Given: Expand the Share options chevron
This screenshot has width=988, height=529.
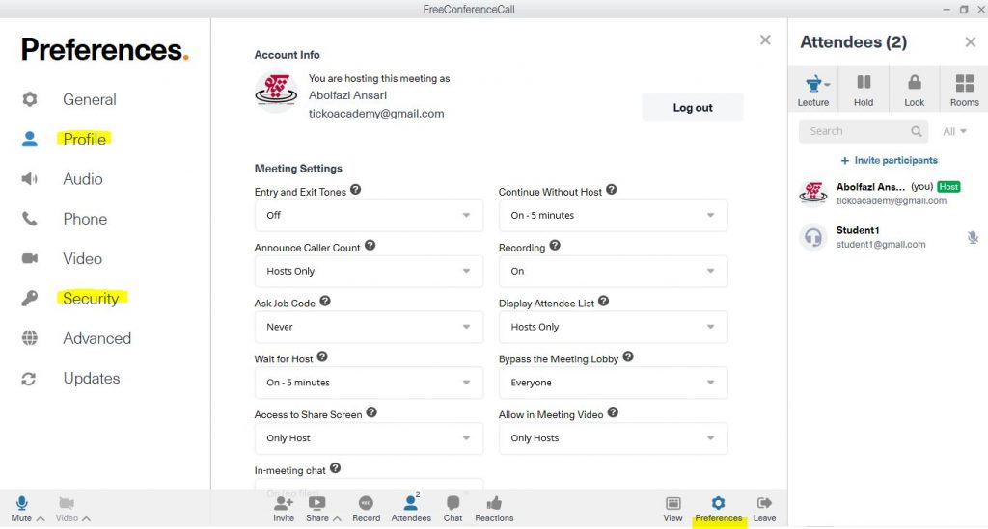Looking at the screenshot, I should pos(337,519).
